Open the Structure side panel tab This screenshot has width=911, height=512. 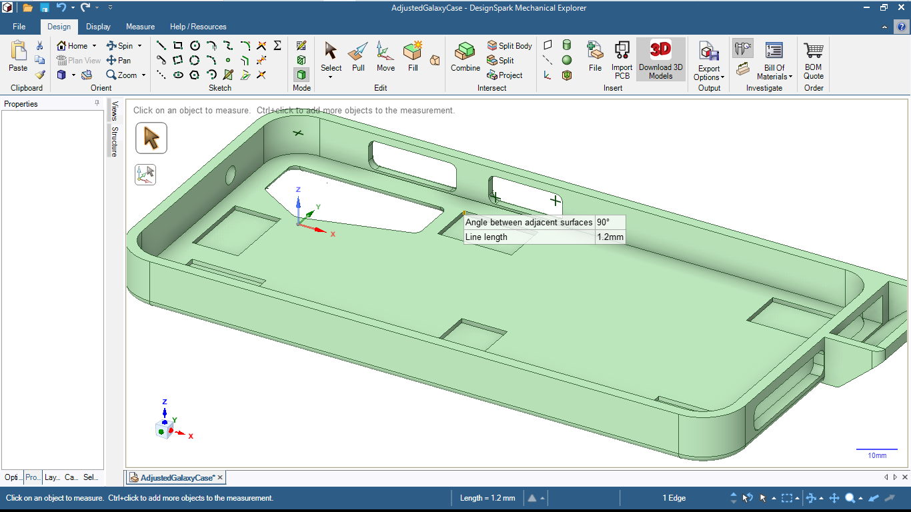point(115,141)
